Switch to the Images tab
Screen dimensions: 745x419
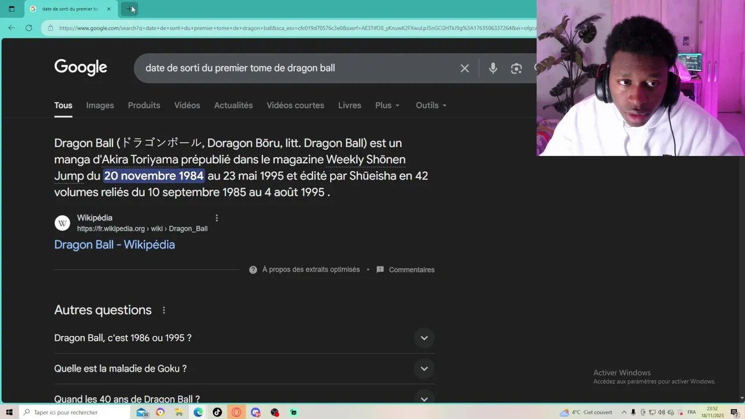(100, 105)
